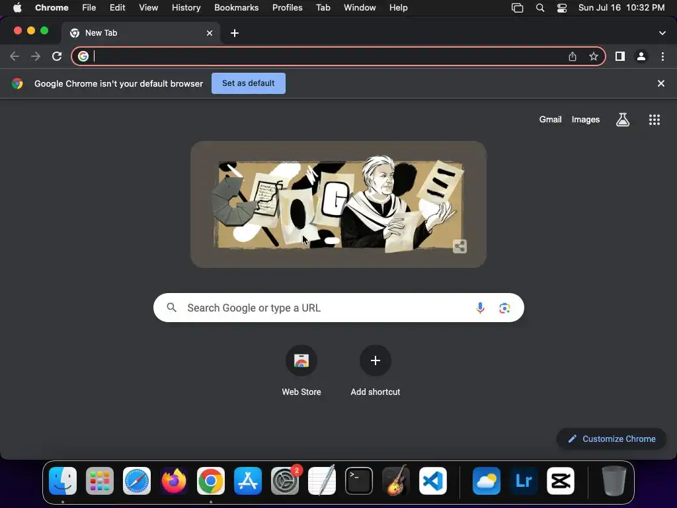
Task: Open Finder from the Dock
Action: pyautogui.click(x=63, y=481)
